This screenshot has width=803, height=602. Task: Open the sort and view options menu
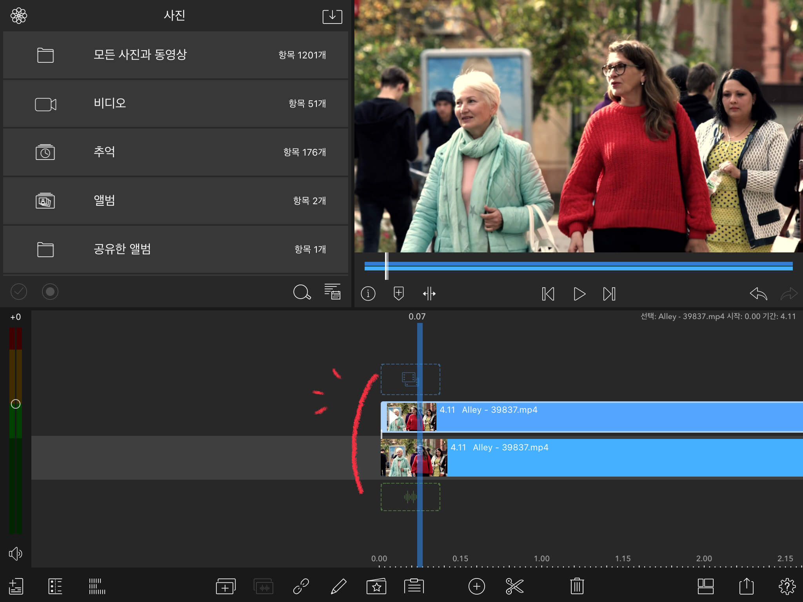tap(332, 292)
